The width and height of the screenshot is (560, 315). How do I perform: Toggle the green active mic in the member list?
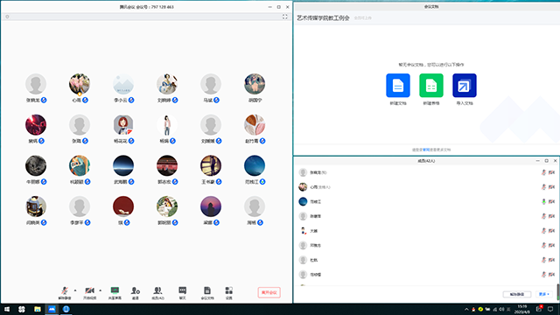(543, 201)
